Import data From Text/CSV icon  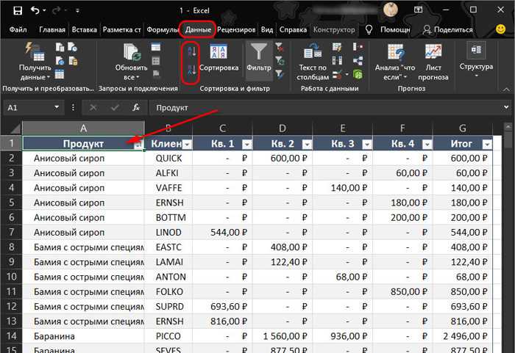coord(60,47)
